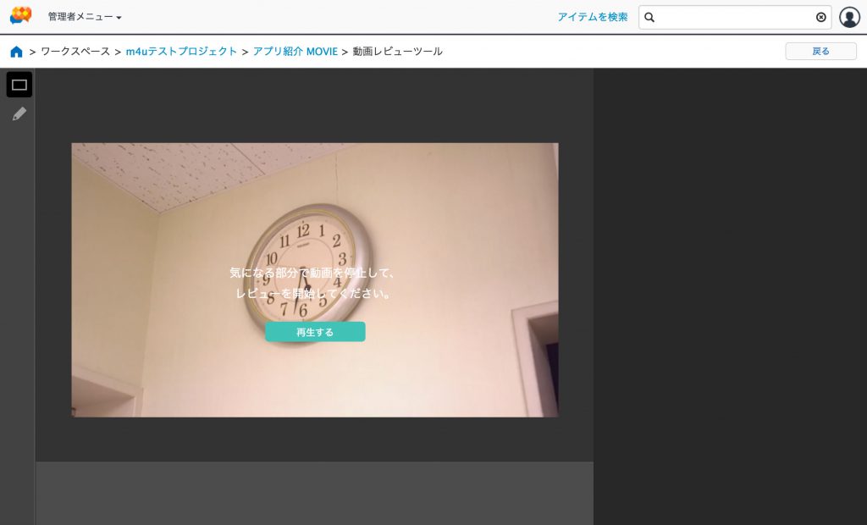The image size is (867, 525).
Task: Open the user account icon at top right
Action: pyautogui.click(x=850, y=15)
